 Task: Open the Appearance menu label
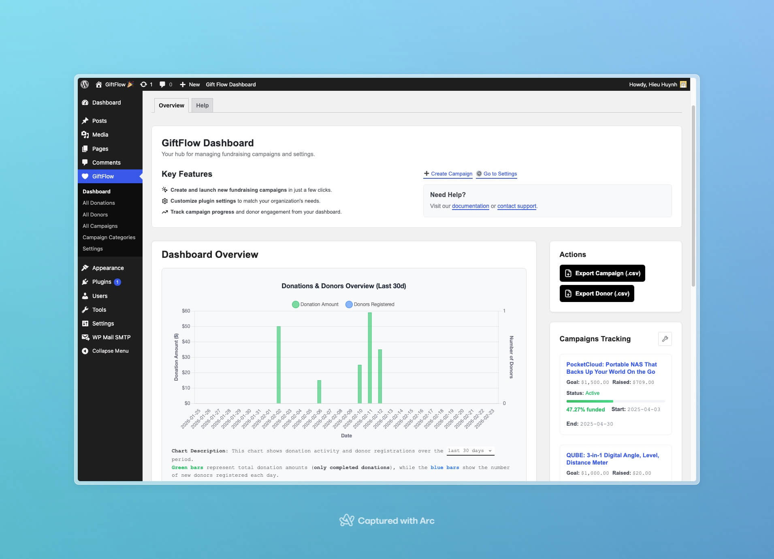pyautogui.click(x=108, y=268)
